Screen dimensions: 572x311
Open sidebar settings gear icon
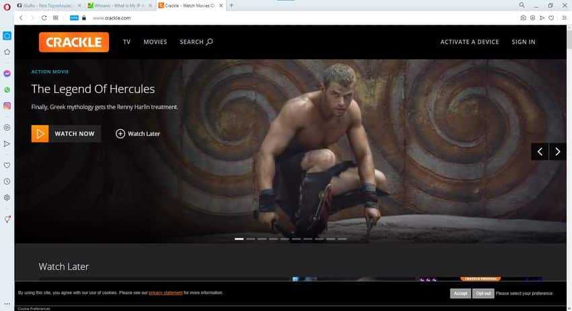click(7, 197)
